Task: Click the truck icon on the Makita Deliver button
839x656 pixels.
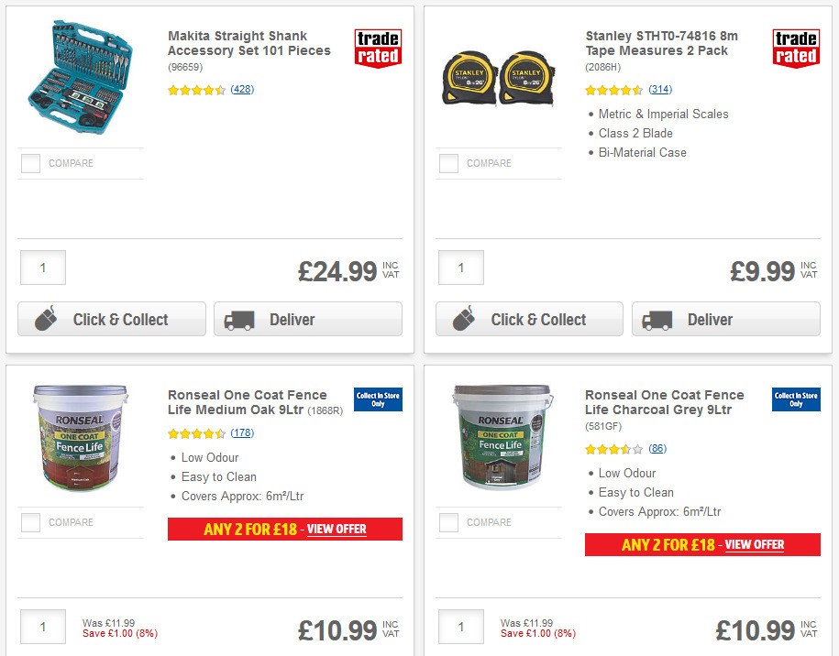Action: pos(238,320)
